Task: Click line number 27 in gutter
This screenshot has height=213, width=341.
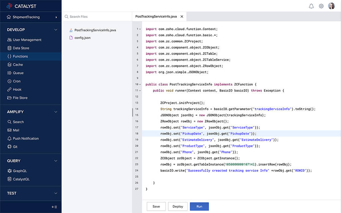Action: click(136, 189)
